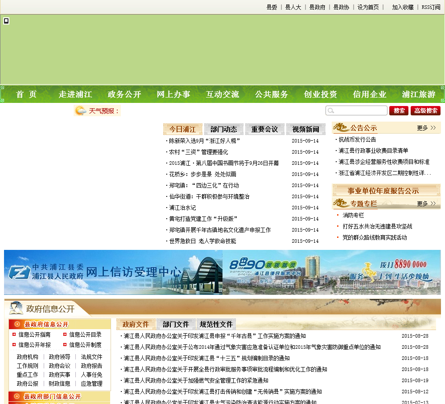Image resolution: width=445 pixels, height=404 pixels.
Task: Open notice 抗战币发行公告
Action: [357, 139]
